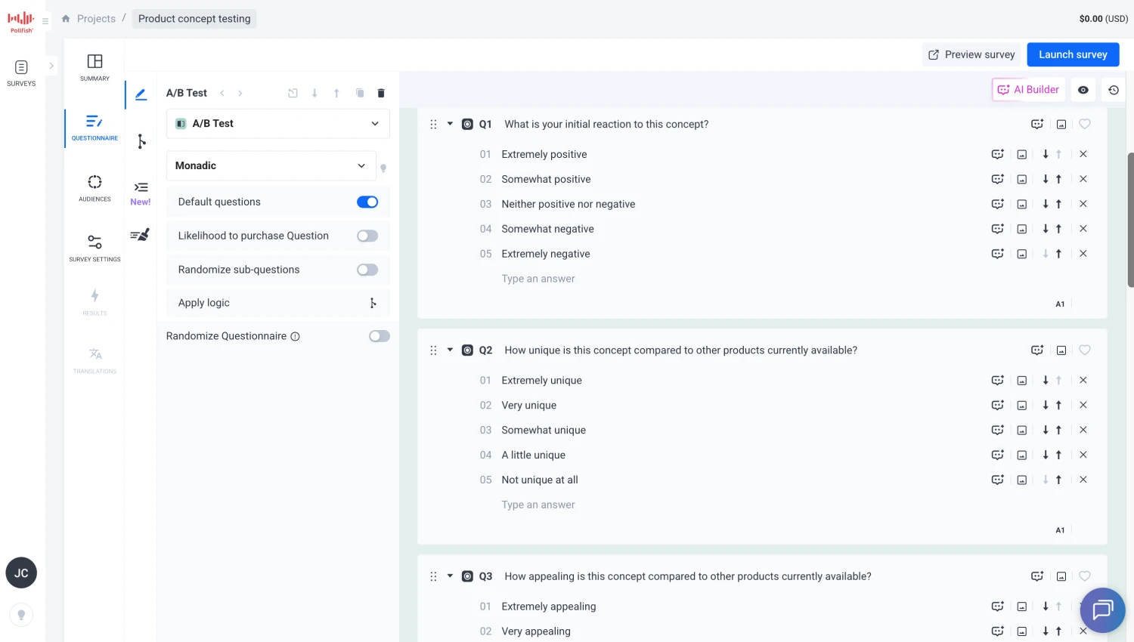Go to the Audiences tab
Image resolution: width=1134 pixels, height=642 pixels.
coord(94,188)
